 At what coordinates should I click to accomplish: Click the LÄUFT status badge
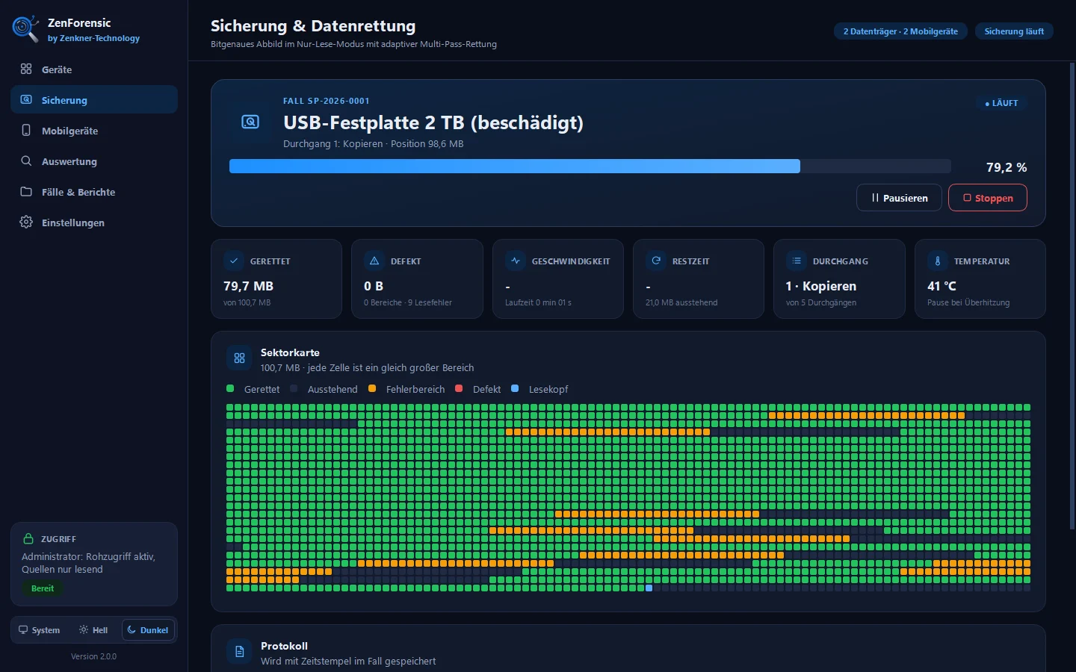[x=1001, y=103]
